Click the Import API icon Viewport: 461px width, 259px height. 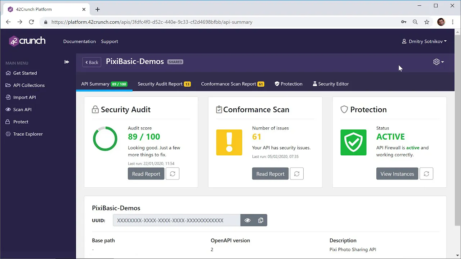(x=8, y=97)
